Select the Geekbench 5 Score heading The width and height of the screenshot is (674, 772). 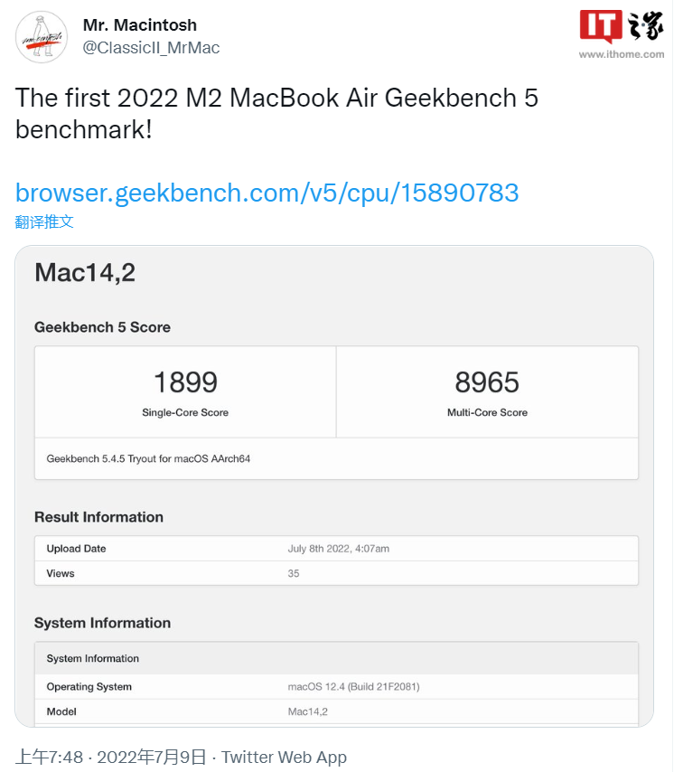[102, 327]
